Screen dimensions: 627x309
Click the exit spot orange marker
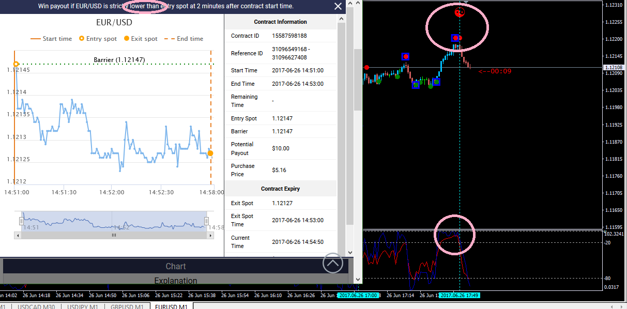click(210, 153)
